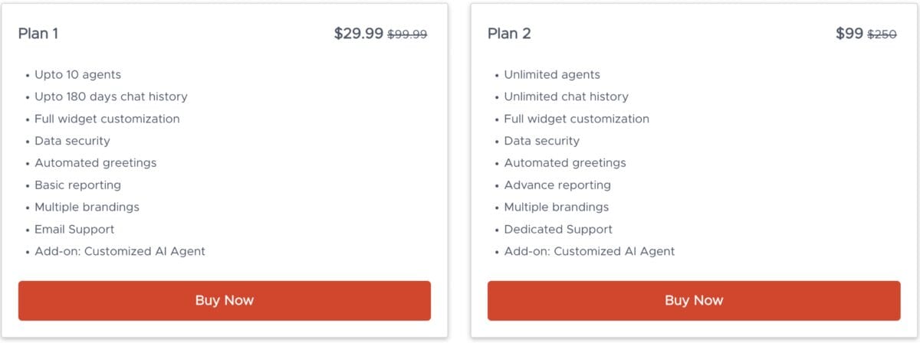Click Data security in Plan 2
This screenshot has height=343, width=920.
tap(541, 142)
